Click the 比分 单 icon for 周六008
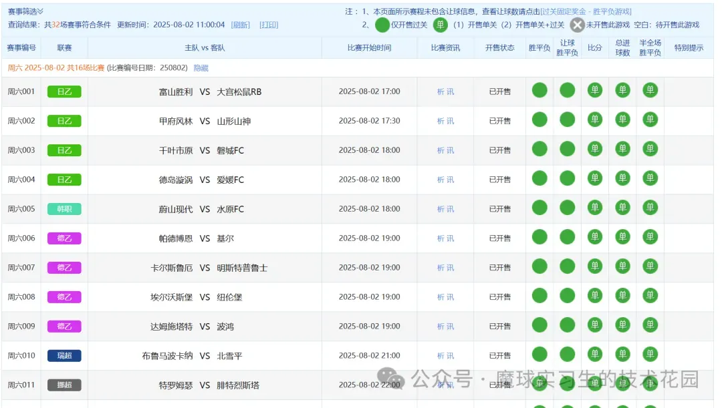Image resolution: width=722 pixels, height=408 pixels. tap(595, 295)
